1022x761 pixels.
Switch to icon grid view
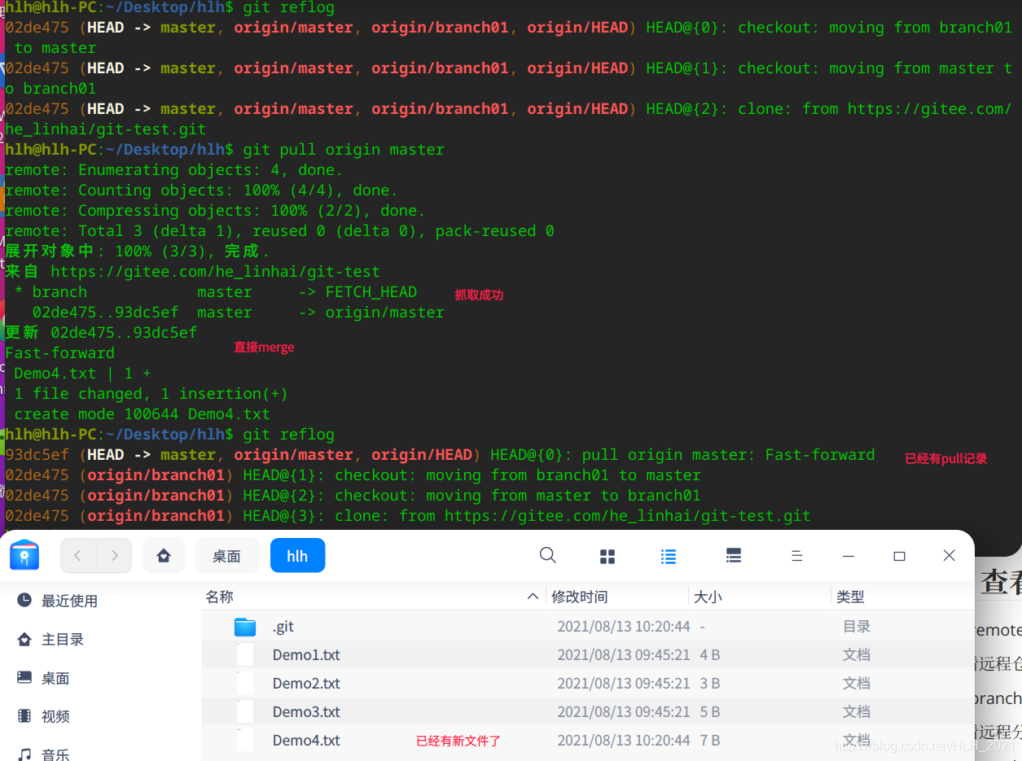click(x=607, y=556)
